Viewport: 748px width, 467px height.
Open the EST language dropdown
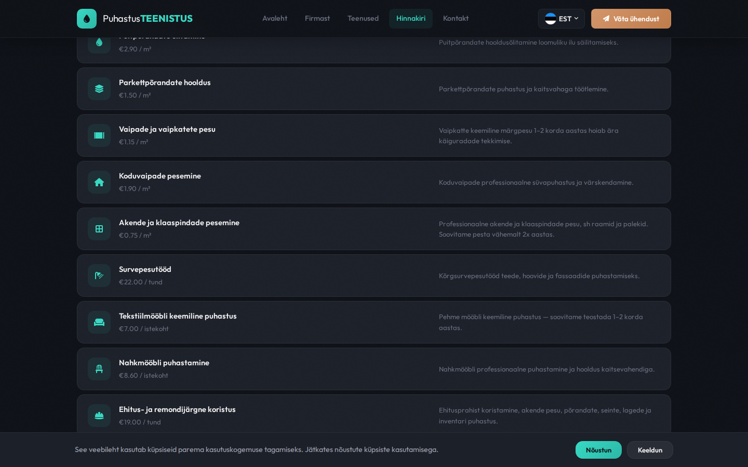tap(561, 19)
